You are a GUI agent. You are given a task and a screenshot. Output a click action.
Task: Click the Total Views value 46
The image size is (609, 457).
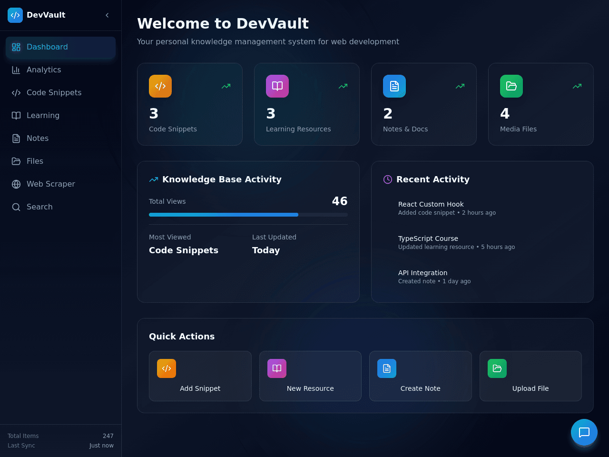(x=340, y=201)
